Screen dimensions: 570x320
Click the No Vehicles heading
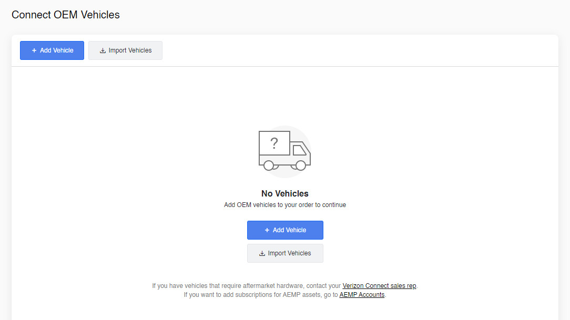[285, 193]
